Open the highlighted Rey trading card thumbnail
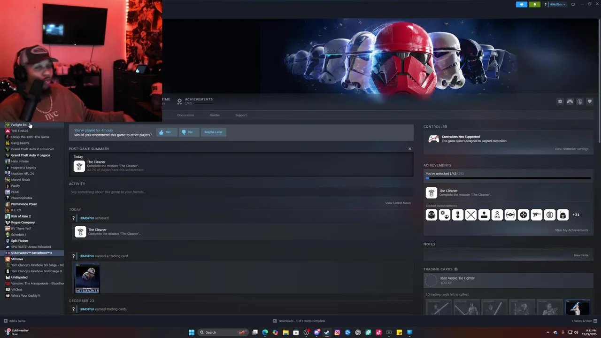Image resolution: width=601 pixels, height=338 pixels. [577, 307]
